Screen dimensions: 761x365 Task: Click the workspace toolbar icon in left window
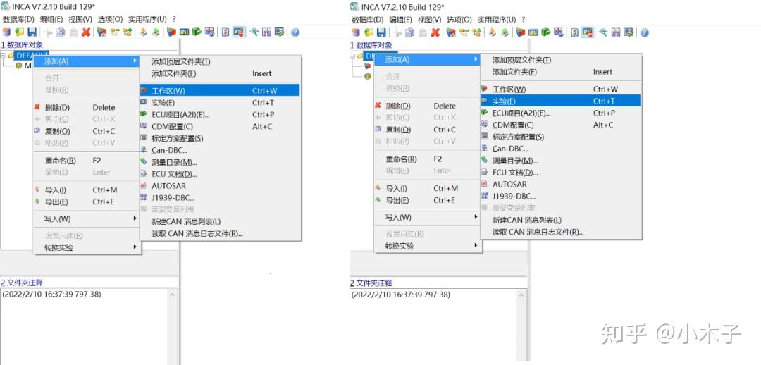[171, 32]
